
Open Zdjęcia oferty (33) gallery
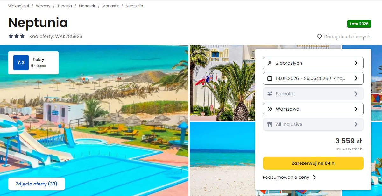(x=37, y=184)
